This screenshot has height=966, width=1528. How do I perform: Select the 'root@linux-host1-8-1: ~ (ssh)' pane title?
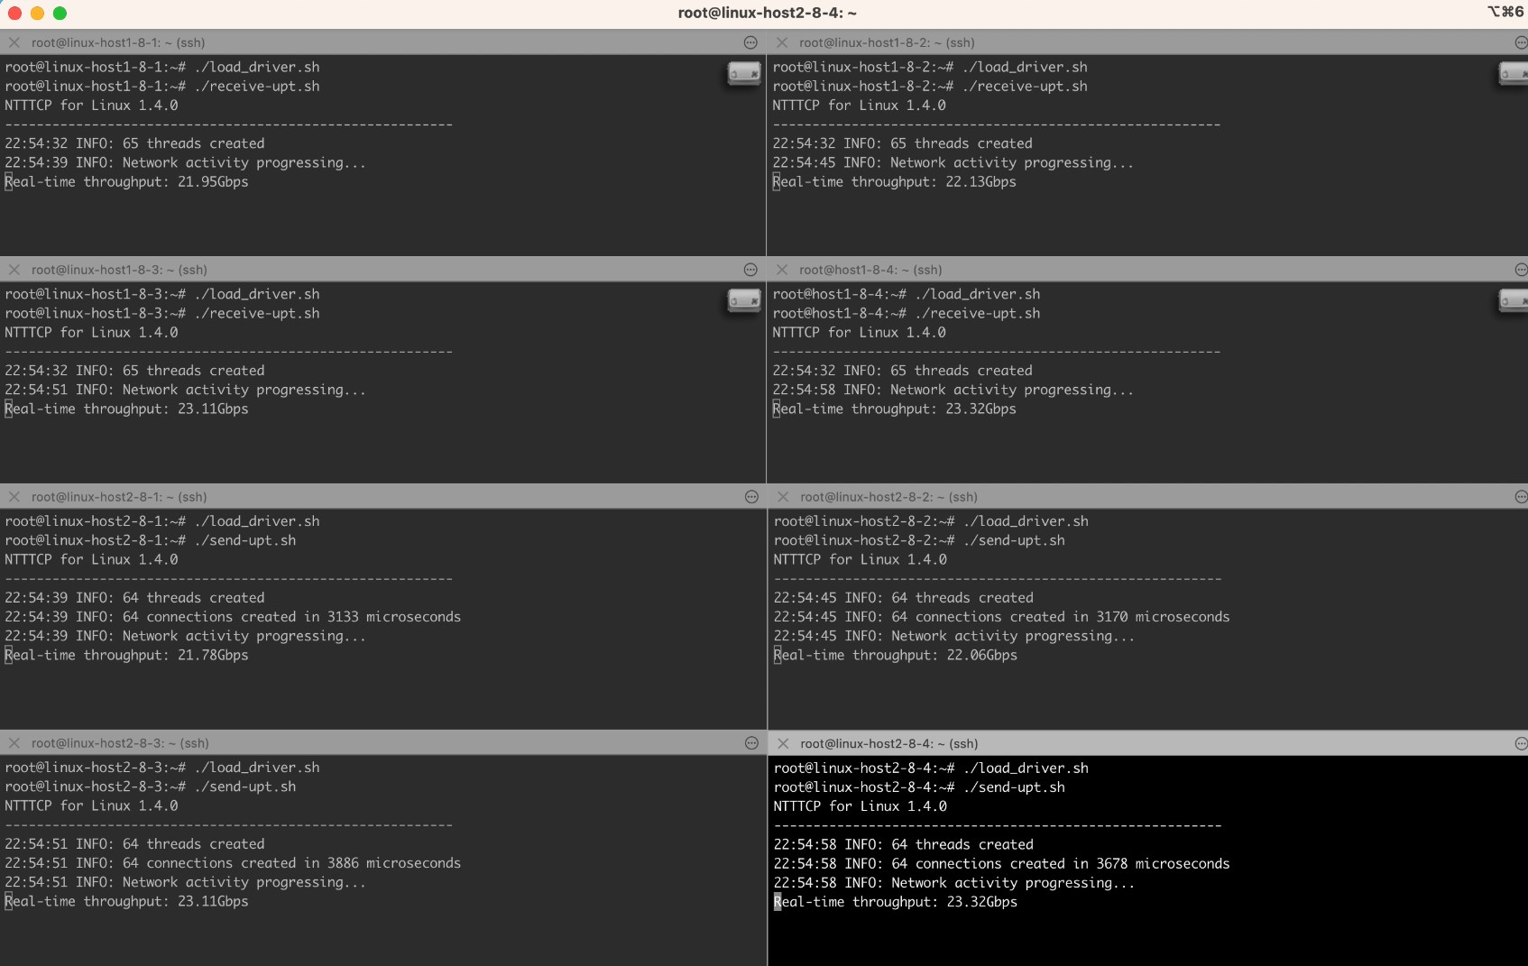118,42
